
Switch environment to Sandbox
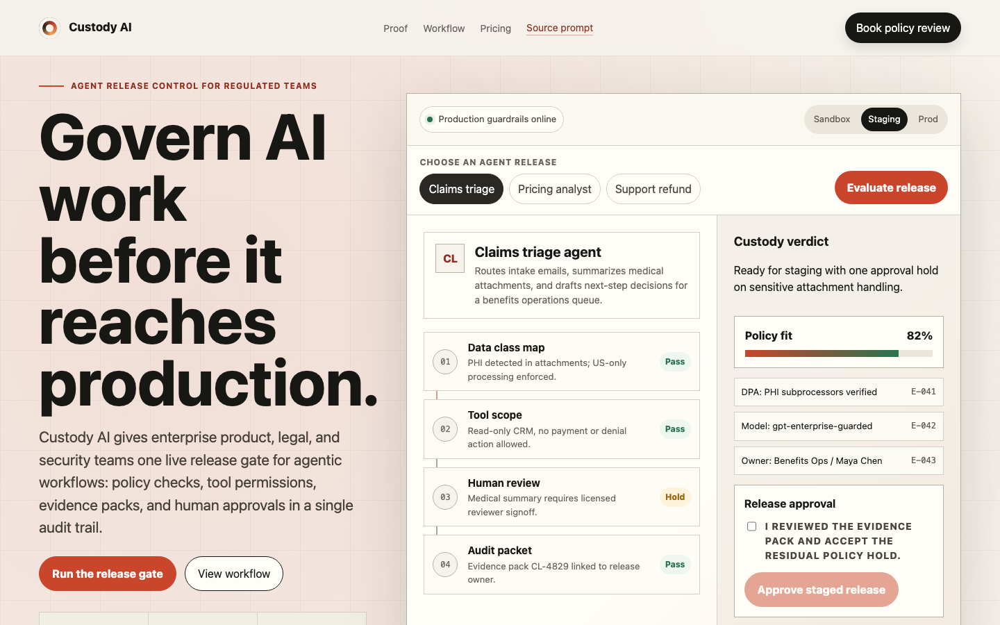click(x=832, y=119)
